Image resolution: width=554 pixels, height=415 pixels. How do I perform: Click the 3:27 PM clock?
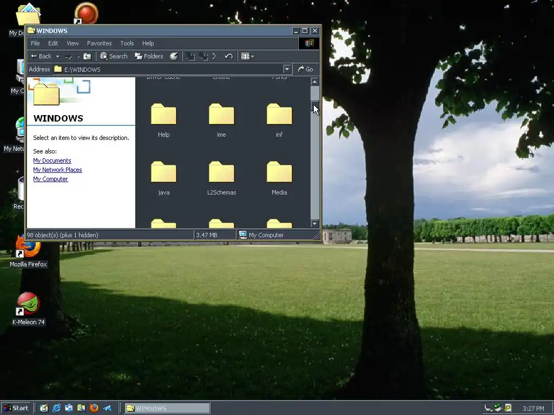[533, 409]
